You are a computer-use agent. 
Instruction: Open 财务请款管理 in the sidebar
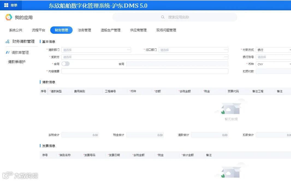point(23,41)
